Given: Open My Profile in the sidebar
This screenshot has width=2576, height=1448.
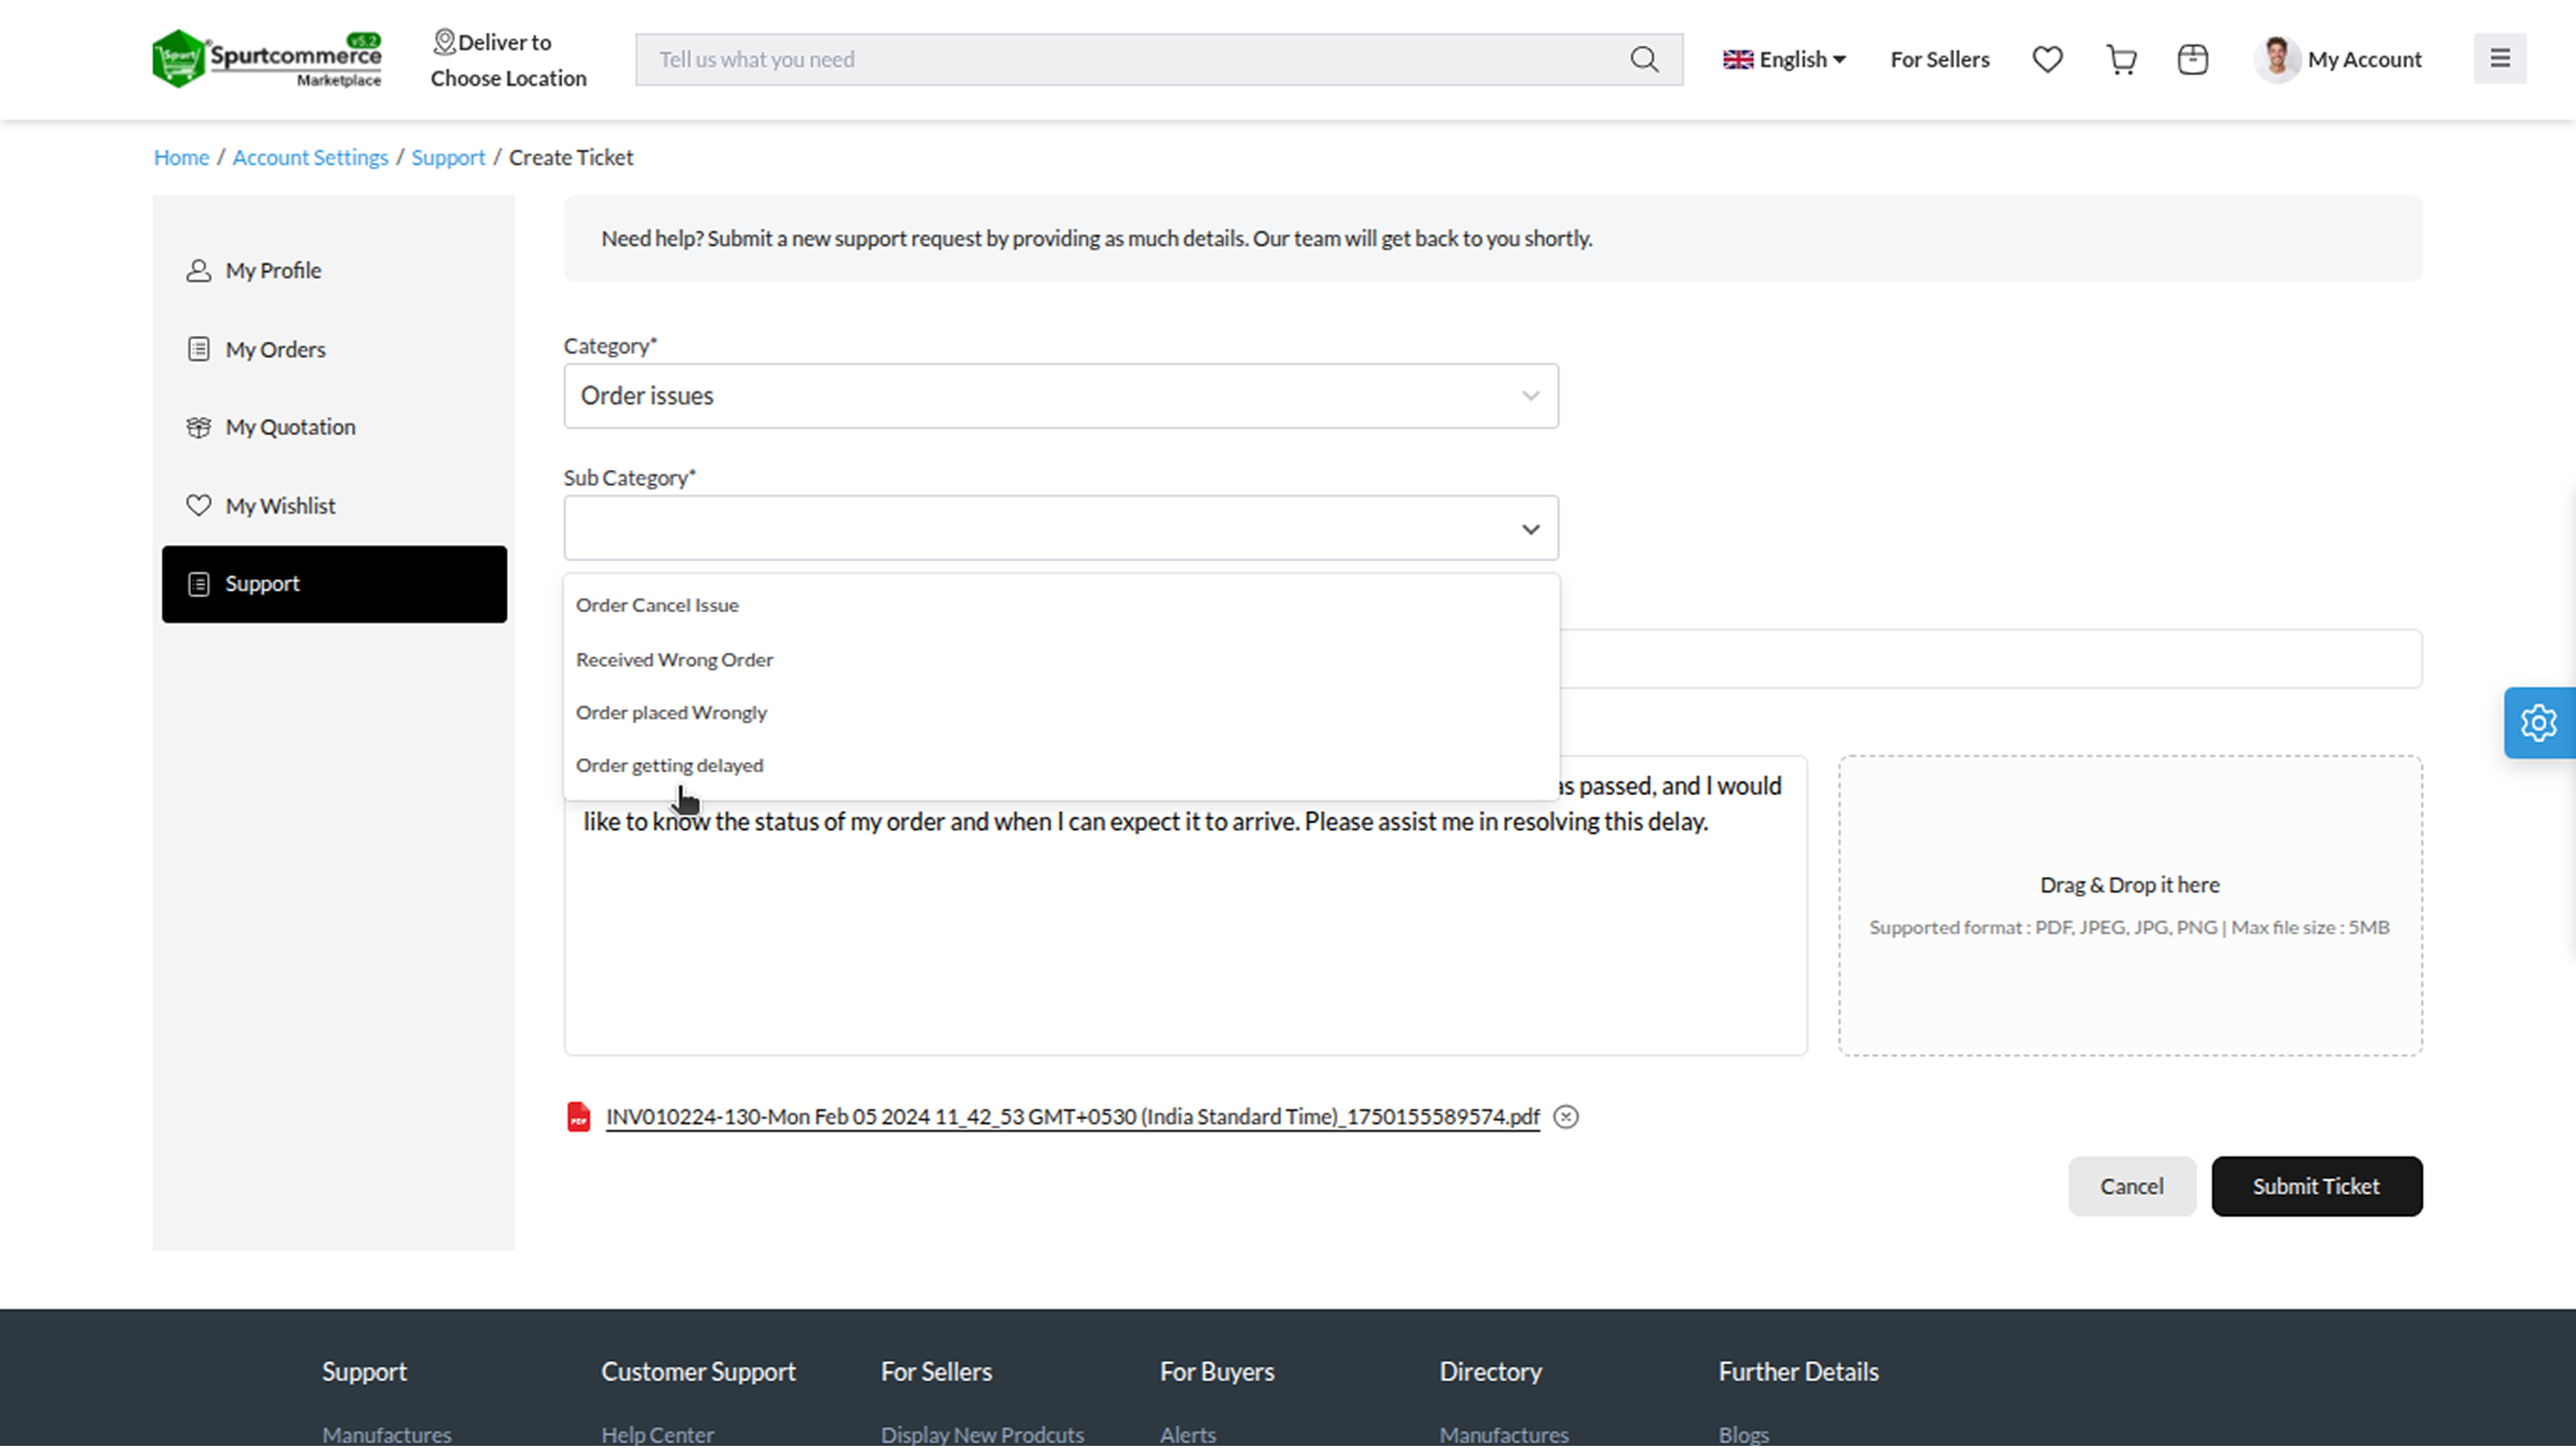Looking at the screenshot, I should click(x=334, y=271).
